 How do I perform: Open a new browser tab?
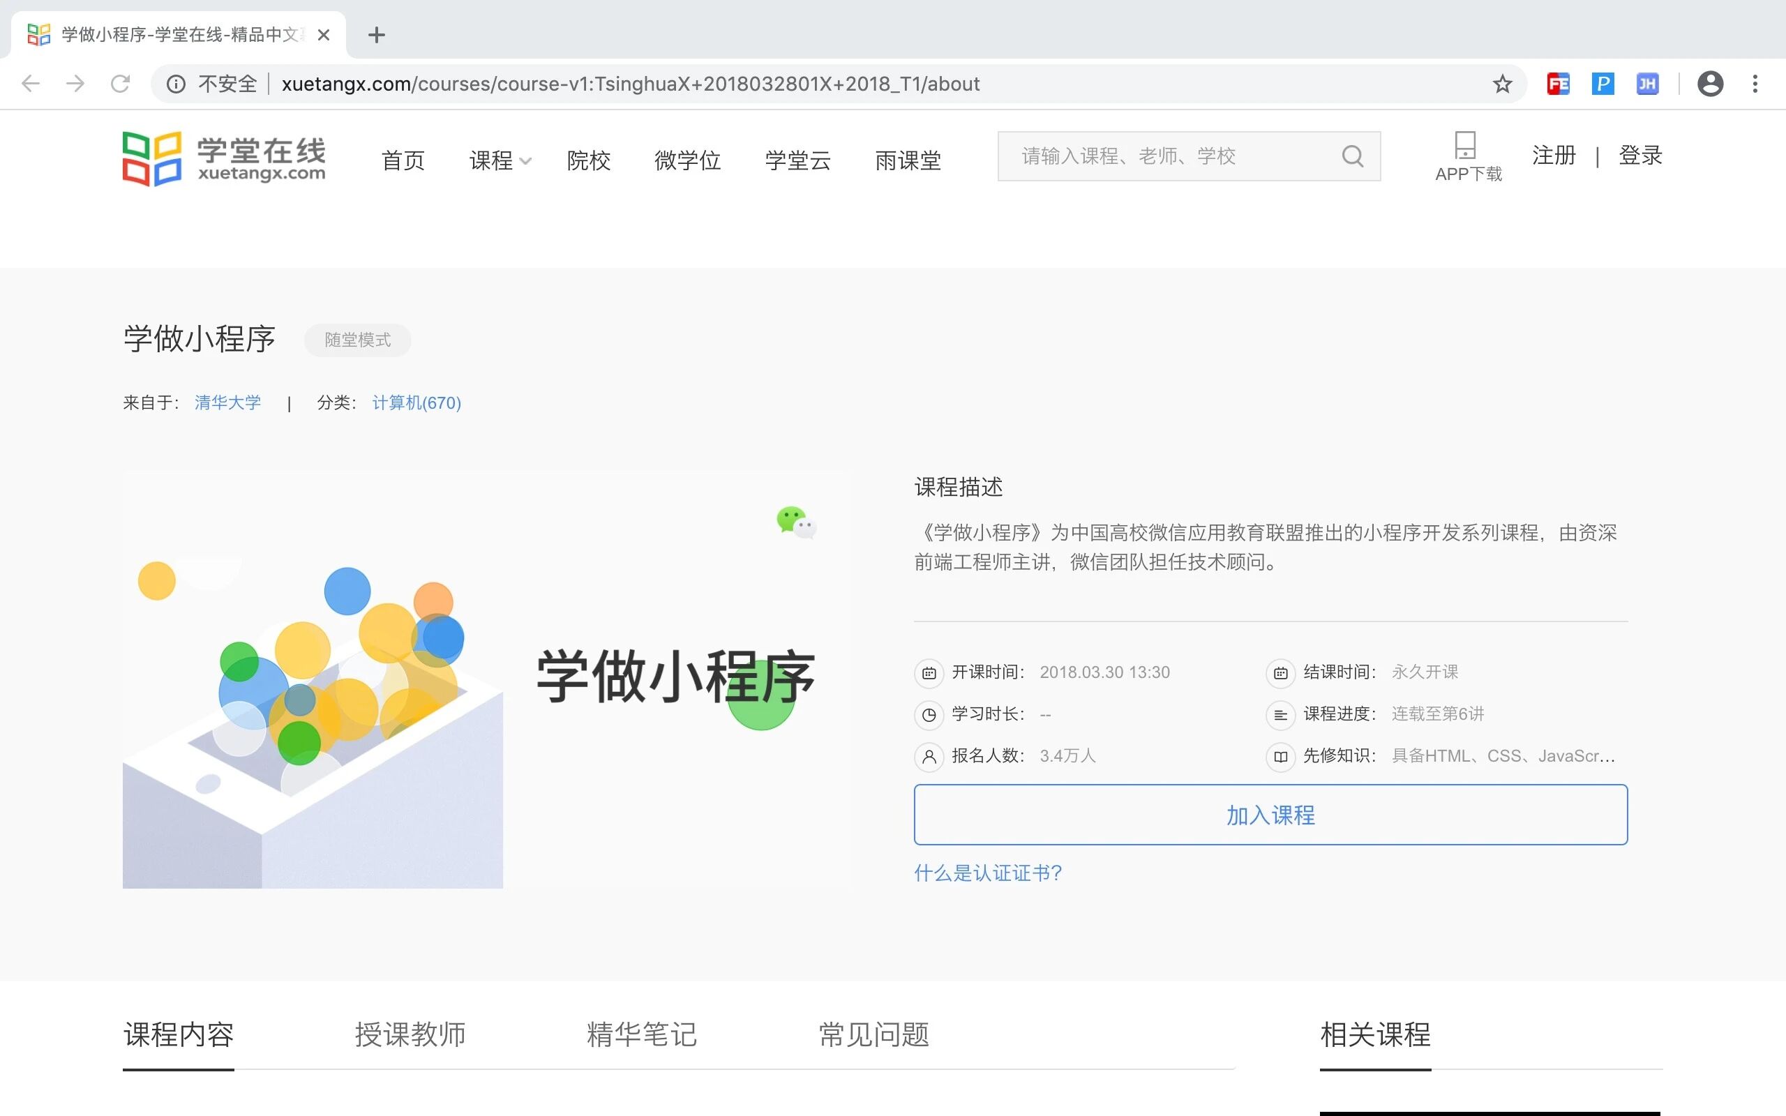[x=377, y=35]
